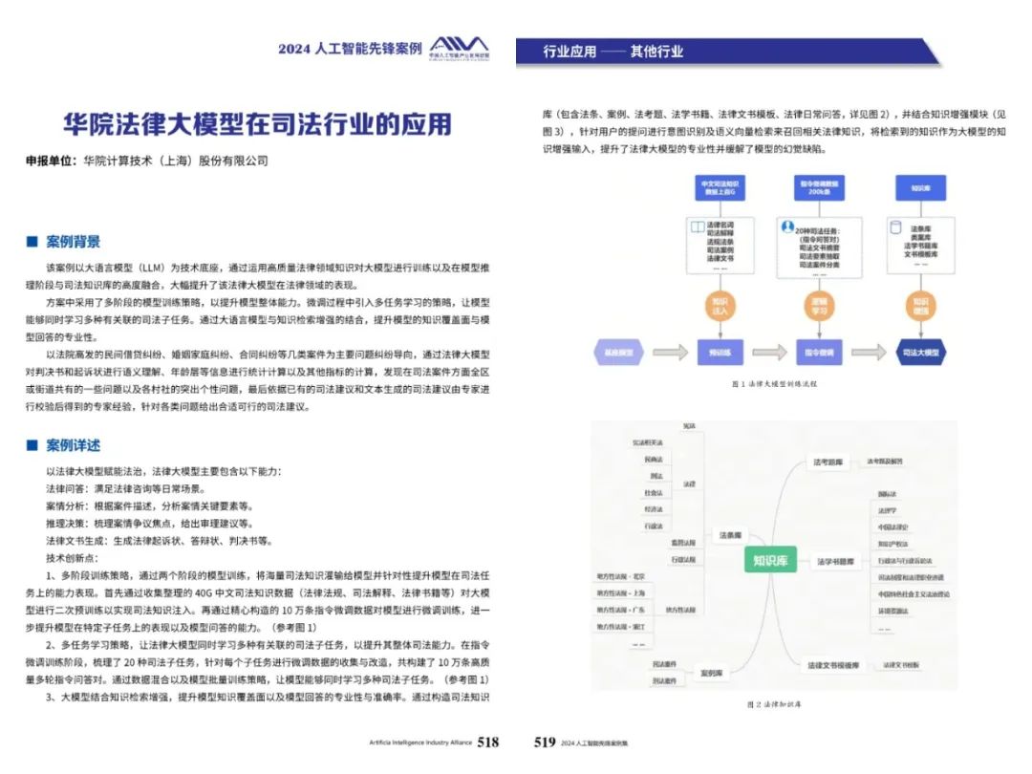Click the open-book icon in the diagram box
The width and height of the screenshot is (1032, 774).
click(698, 227)
